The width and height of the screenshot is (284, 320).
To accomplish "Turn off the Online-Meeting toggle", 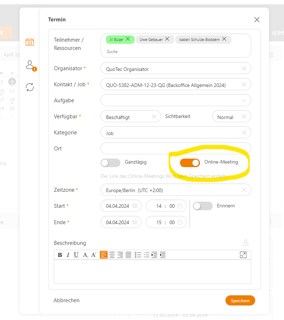I will [x=190, y=162].
